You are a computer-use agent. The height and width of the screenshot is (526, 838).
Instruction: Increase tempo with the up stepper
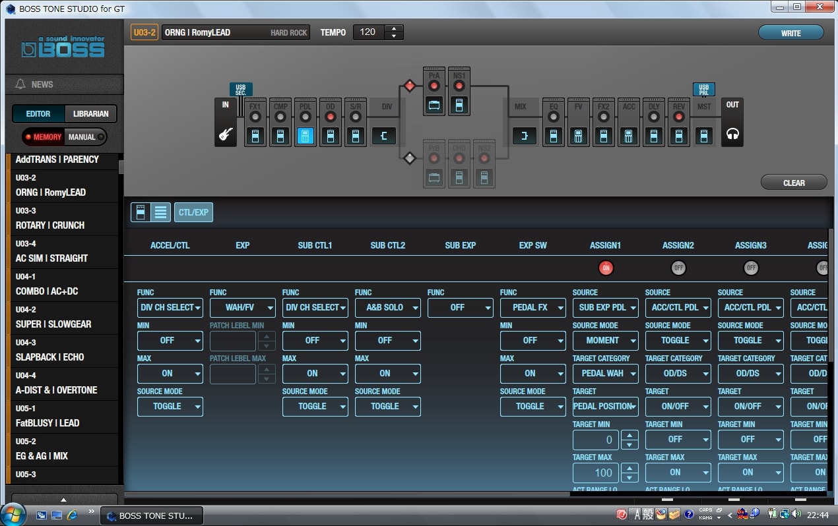(x=394, y=28)
